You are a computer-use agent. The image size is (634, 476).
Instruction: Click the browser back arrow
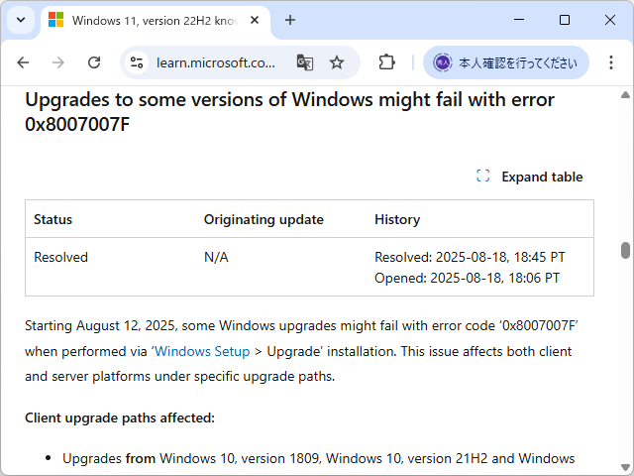(x=23, y=62)
